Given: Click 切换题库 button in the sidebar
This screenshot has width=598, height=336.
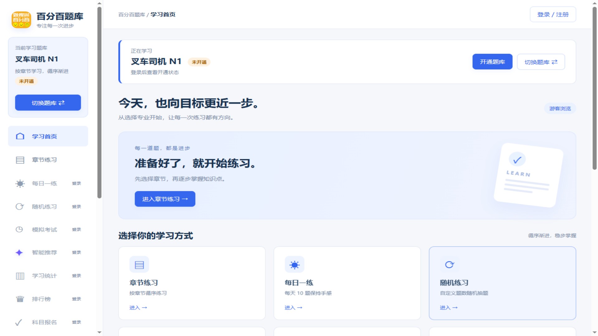Looking at the screenshot, I should click(x=48, y=103).
